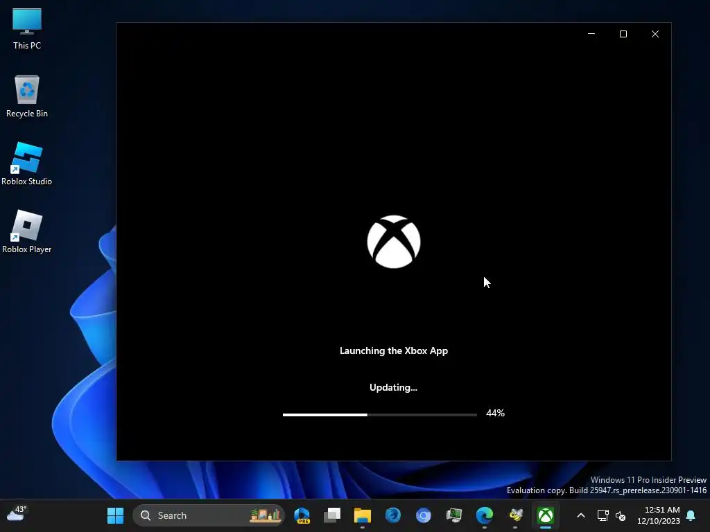Viewport: 710px width, 532px height.
Task: Close the Xbox launcher window
Action: tap(655, 34)
